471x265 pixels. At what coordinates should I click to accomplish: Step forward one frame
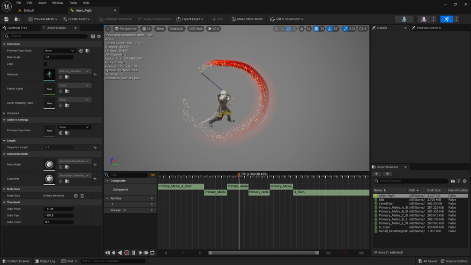click(x=140, y=253)
